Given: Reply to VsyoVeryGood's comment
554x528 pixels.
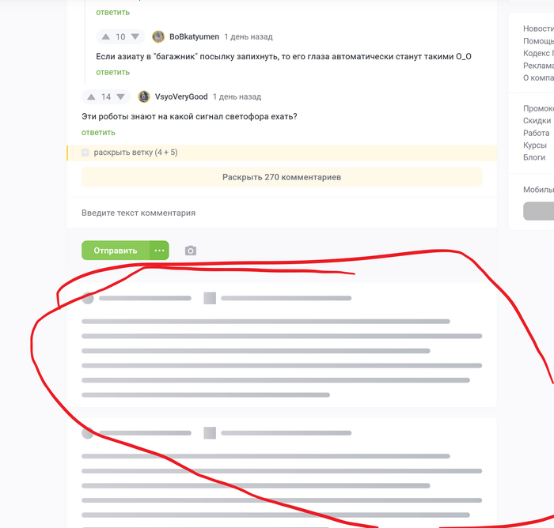Looking at the screenshot, I should pyautogui.click(x=98, y=133).
